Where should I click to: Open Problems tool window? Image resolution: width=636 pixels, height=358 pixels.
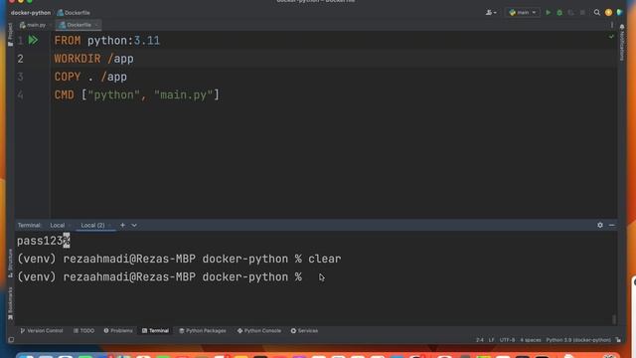tap(118, 331)
